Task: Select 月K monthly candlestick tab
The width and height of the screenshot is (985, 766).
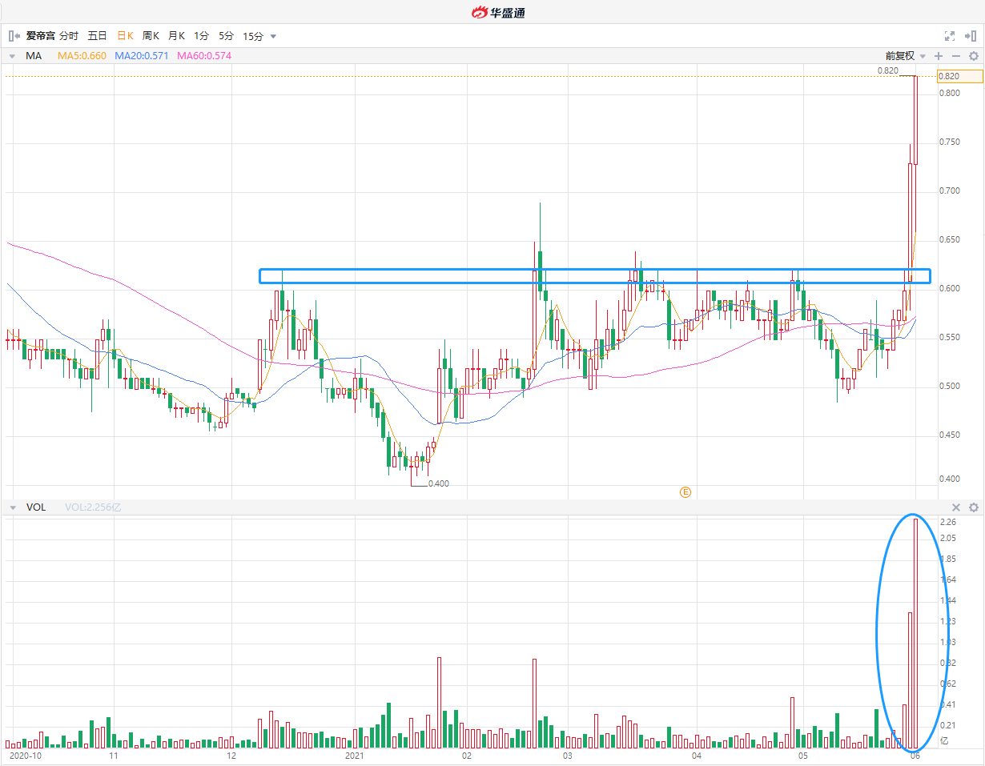Action: point(176,36)
